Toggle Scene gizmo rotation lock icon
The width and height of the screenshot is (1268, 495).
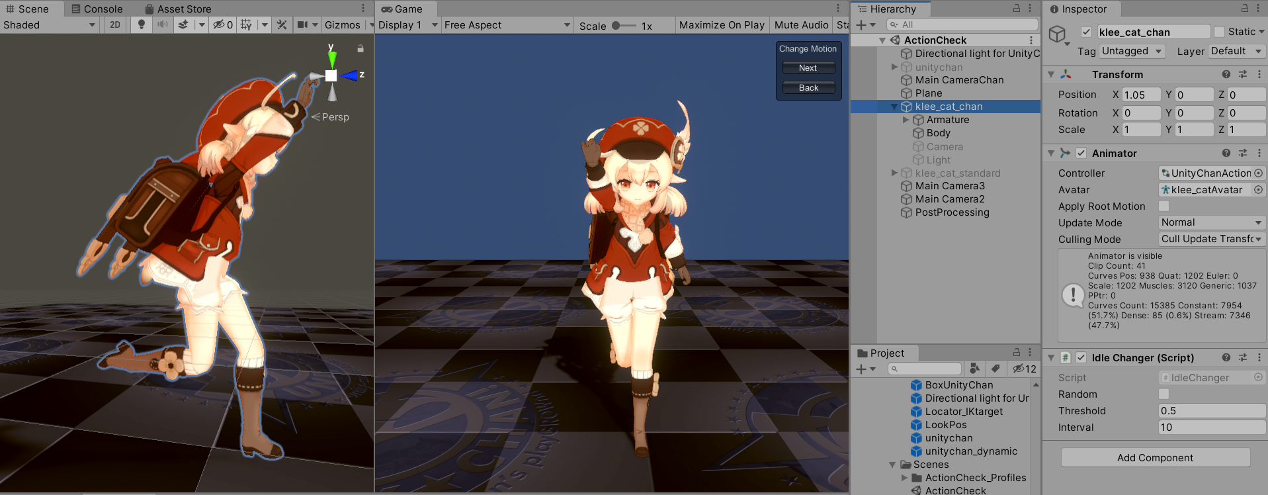[x=360, y=48]
